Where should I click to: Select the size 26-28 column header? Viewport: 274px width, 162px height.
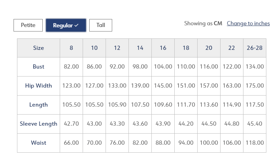pos(255,48)
